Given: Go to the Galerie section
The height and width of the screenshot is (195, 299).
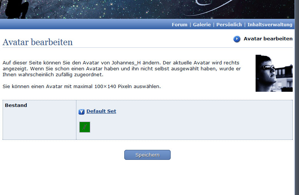Looking at the screenshot, I should coord(201,24).
